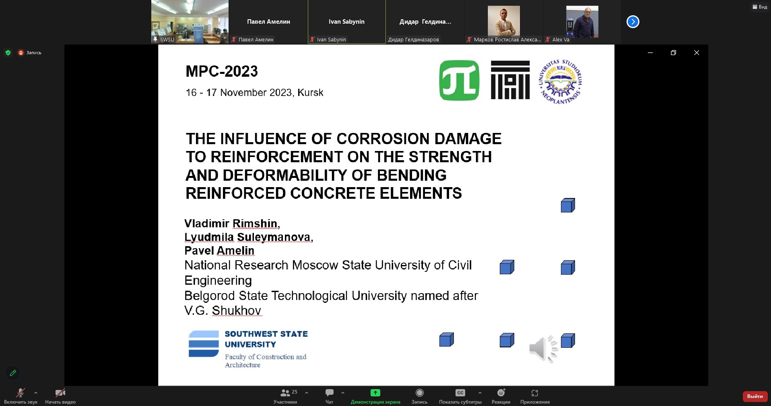Click date line 16 - 17 November 2023, Kursk
The height and width of the screenshot is (406, 771).
pyautogui.click(x=254, y=93)
